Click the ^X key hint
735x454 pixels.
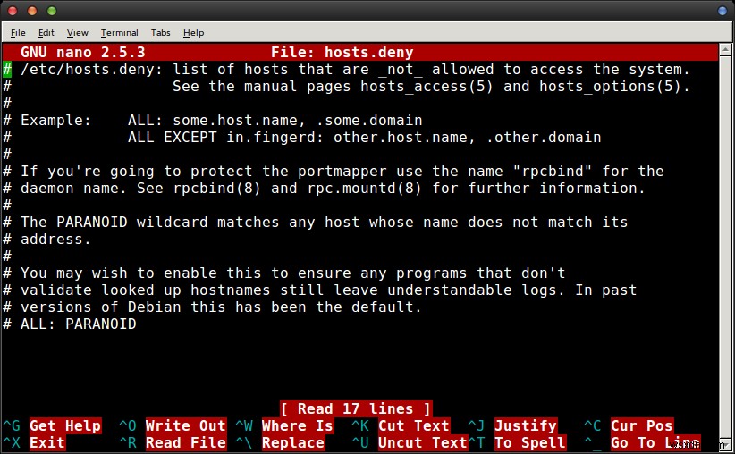coord(12,442)
